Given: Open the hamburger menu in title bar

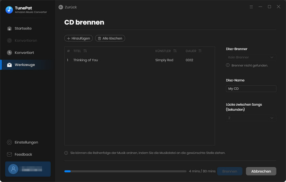Looking at the screenshot, I should pos(251,7).
